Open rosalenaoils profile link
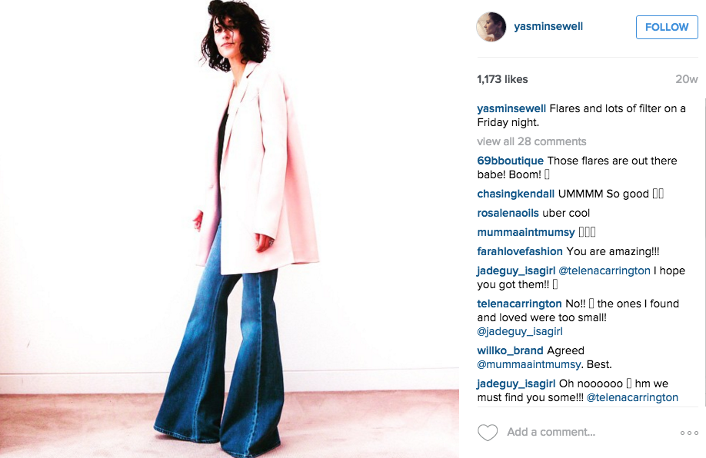 tap(508, 213)
